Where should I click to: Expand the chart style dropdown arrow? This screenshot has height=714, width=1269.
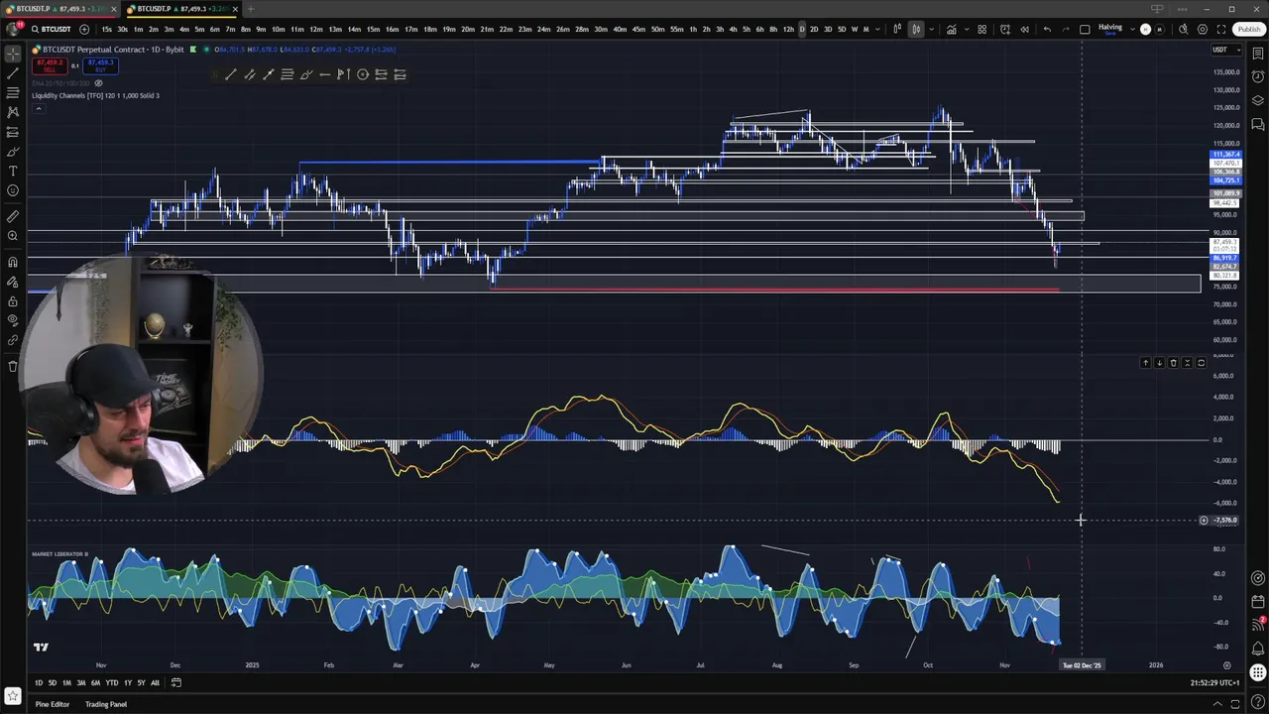point(932,30)
